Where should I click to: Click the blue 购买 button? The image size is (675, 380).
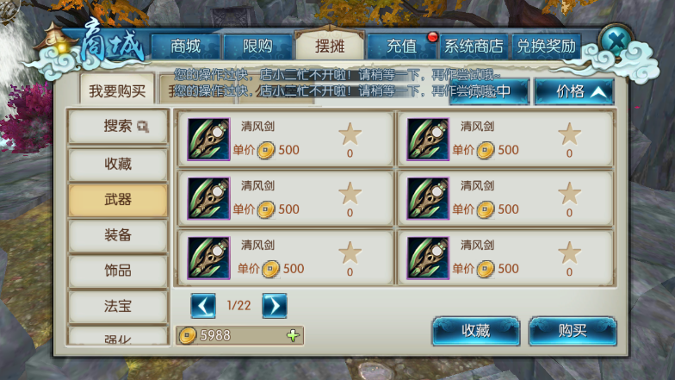pyautogui.click(x=573, y=331)
